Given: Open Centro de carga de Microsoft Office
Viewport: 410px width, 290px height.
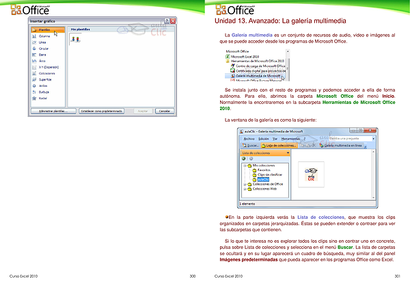Looking at the screenshot, I should coord(258,66).
